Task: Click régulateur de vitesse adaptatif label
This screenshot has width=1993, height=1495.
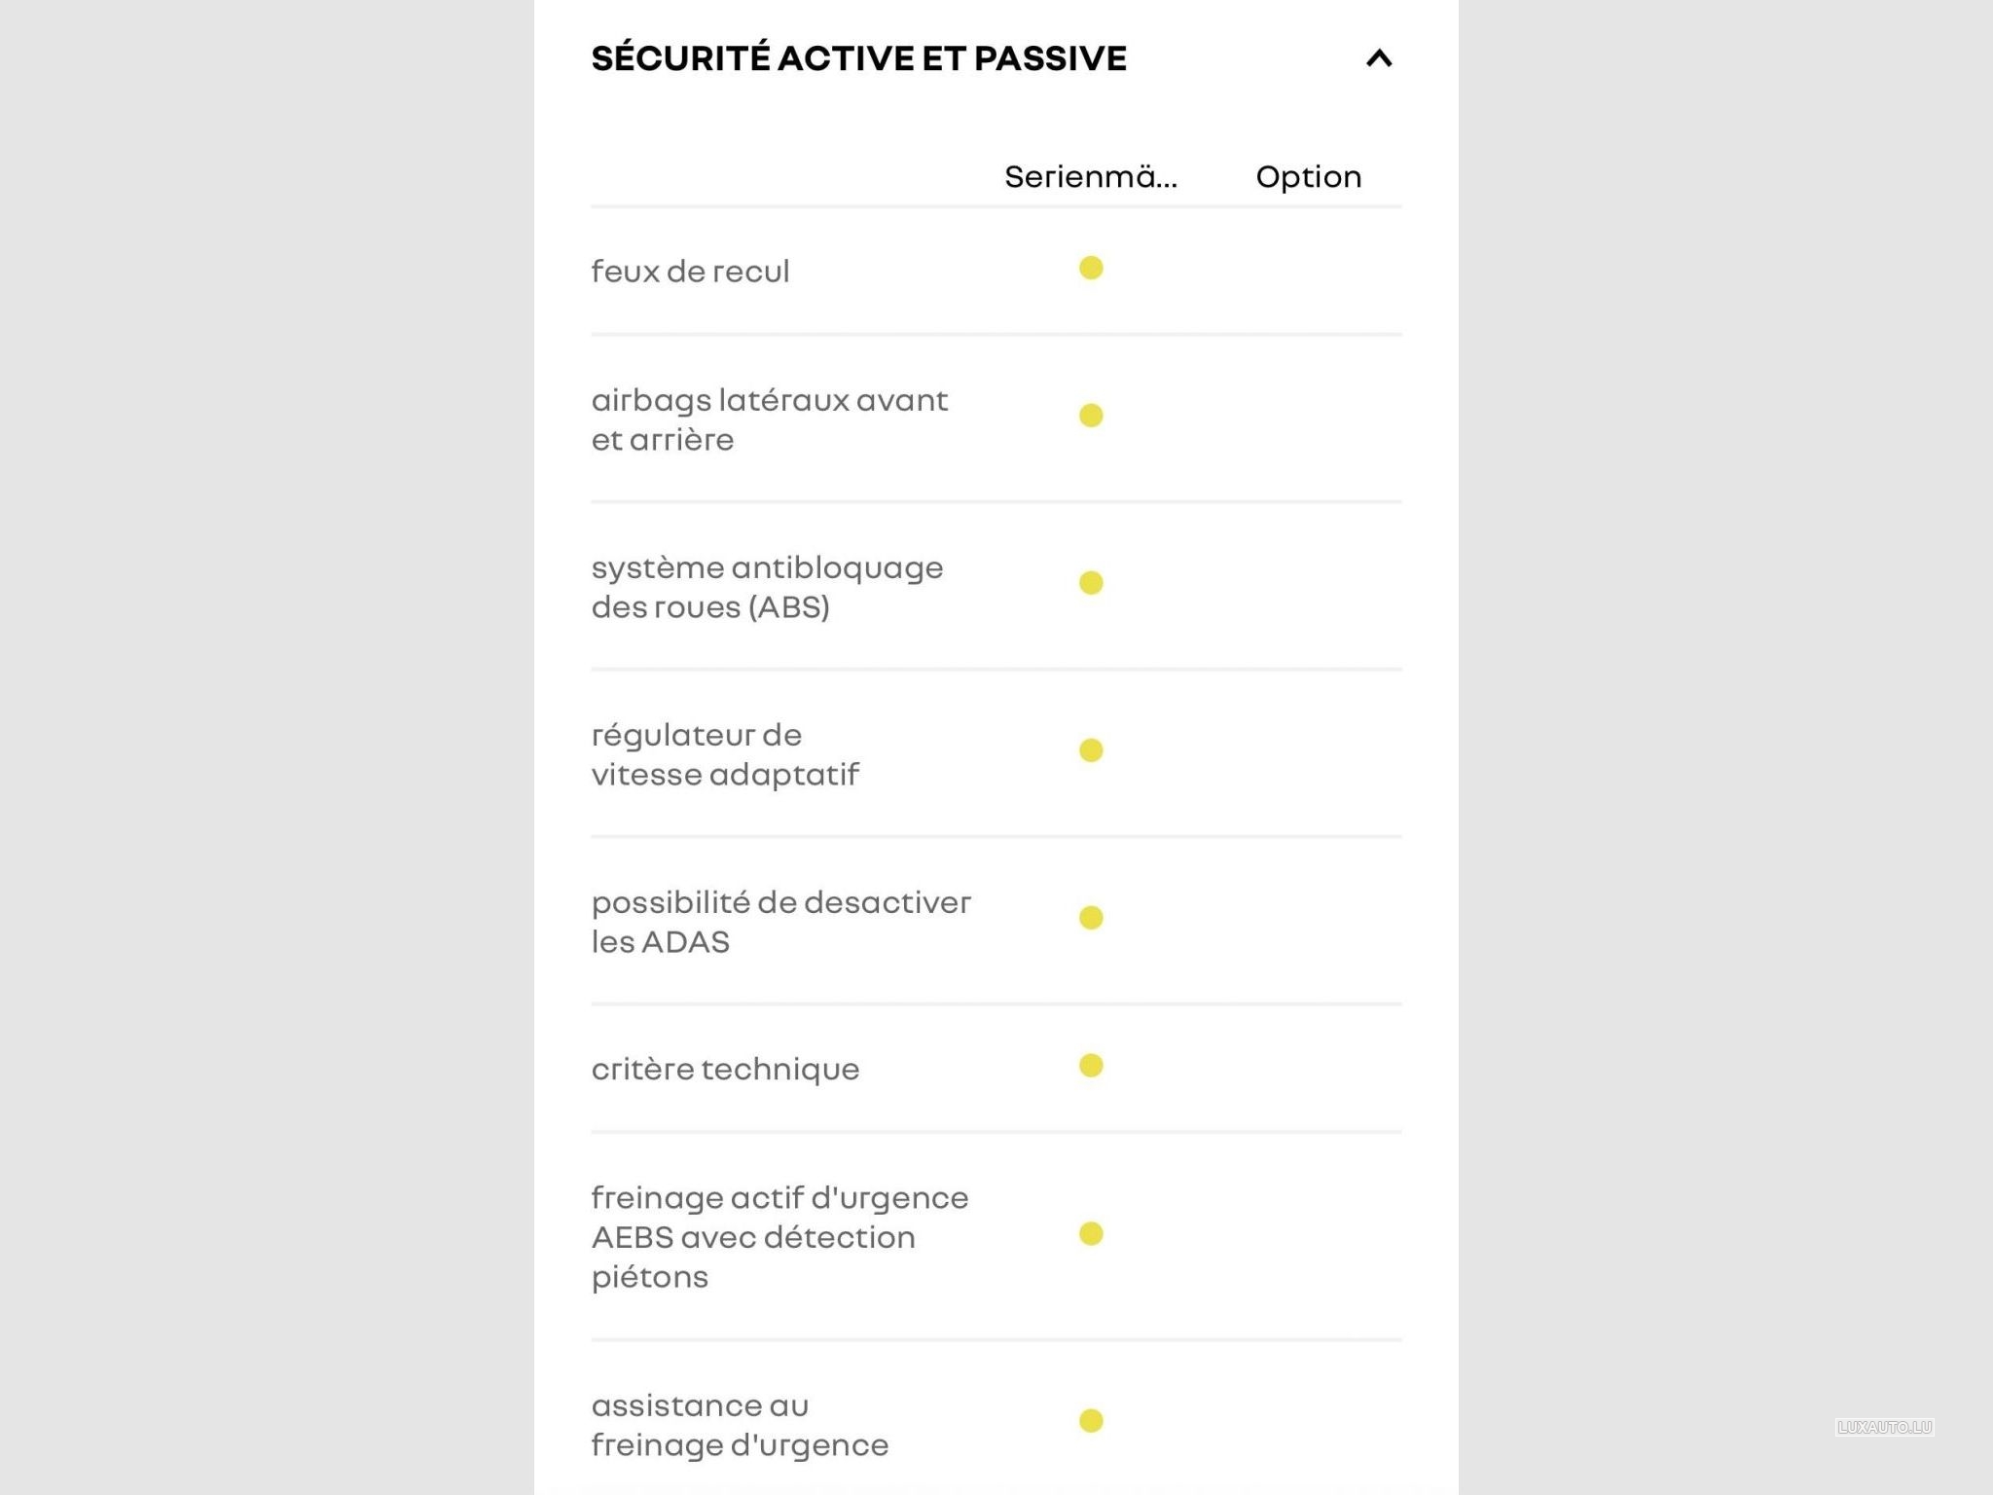Action: tap(725, 754)
